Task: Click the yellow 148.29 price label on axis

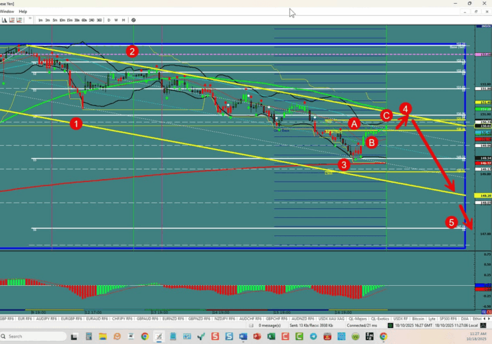Action: coord(483,196)
